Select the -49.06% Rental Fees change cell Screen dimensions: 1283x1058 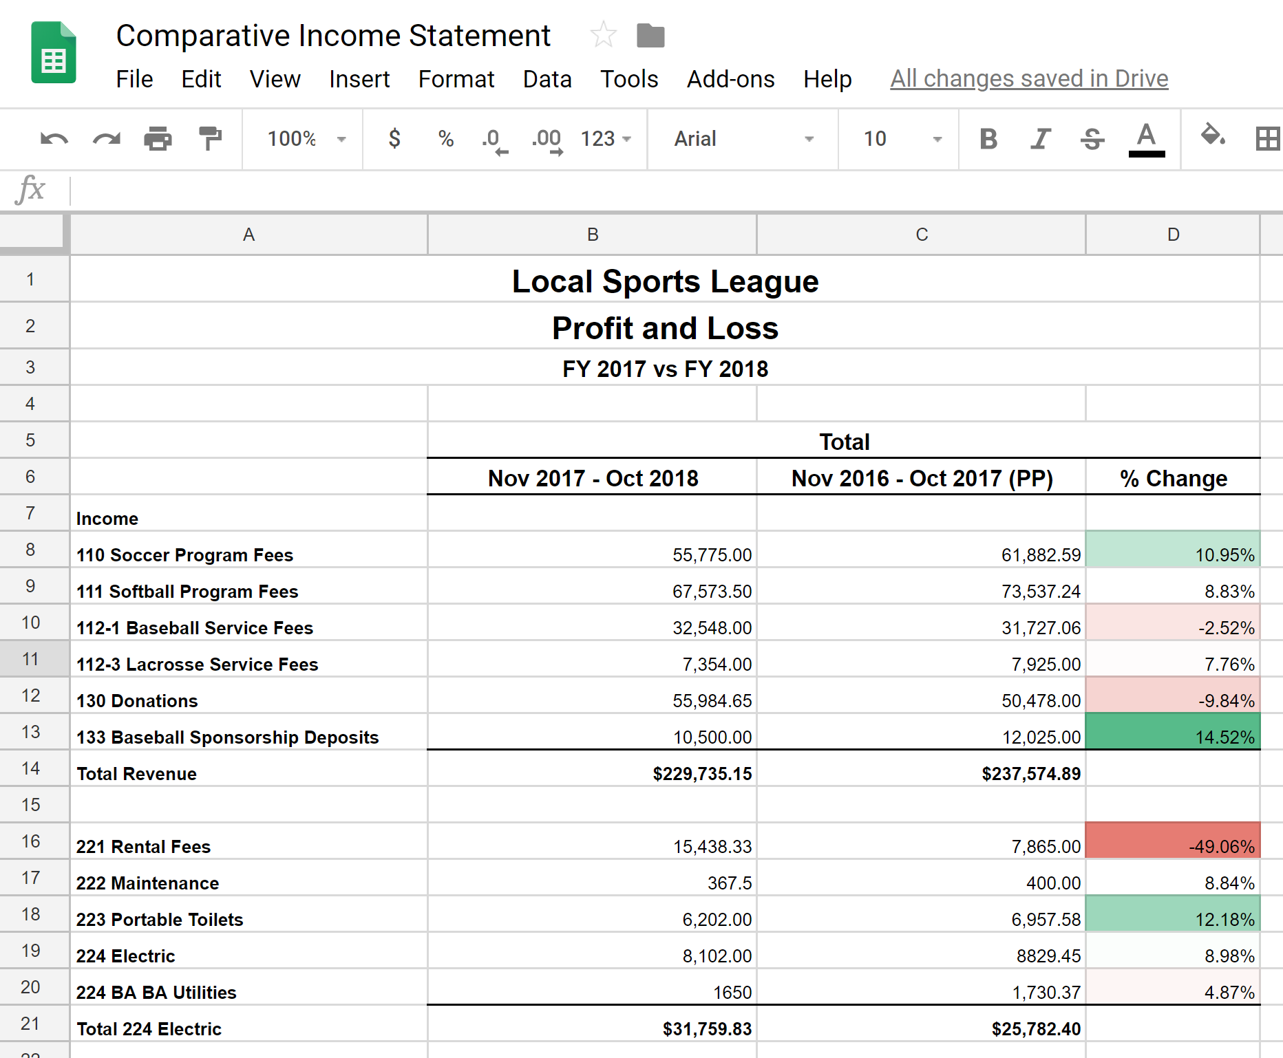tap(1173, 841)
